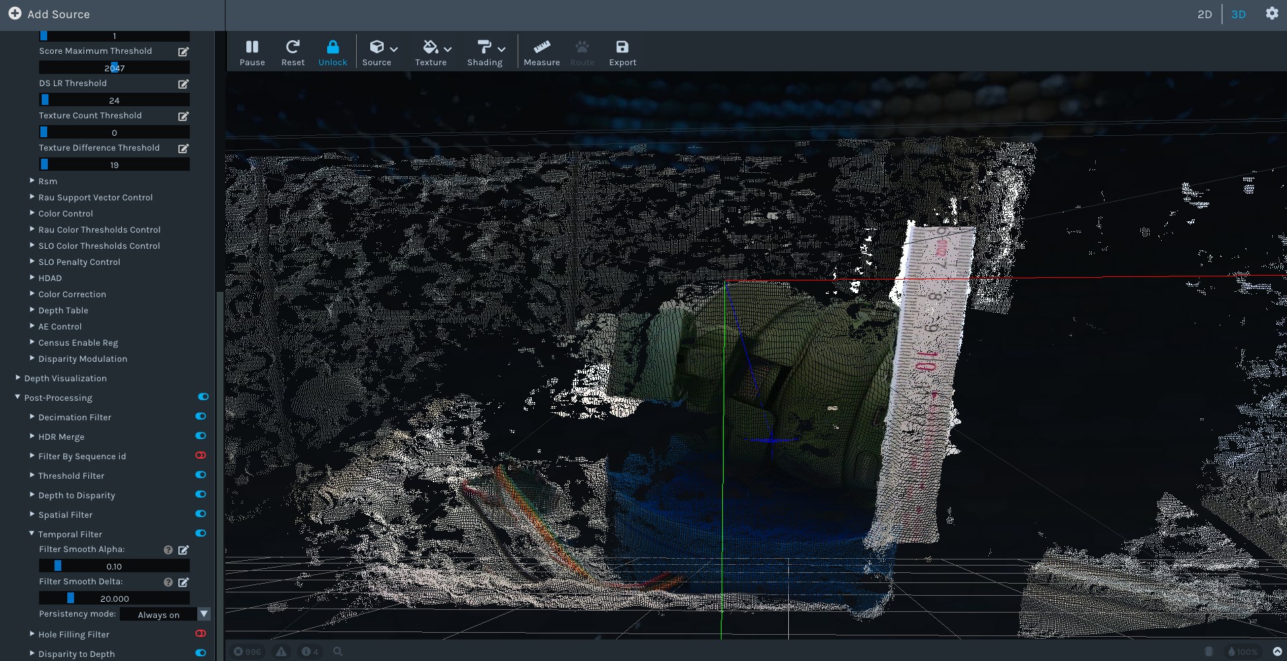The width and height of the screenshot is (1287, 661).
Task: Expand the Depth Table section
Action: click(63, 310)
